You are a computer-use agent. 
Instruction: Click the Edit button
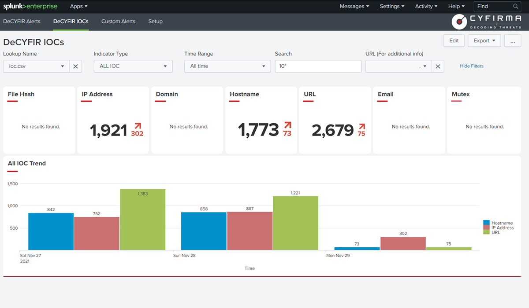454,40
